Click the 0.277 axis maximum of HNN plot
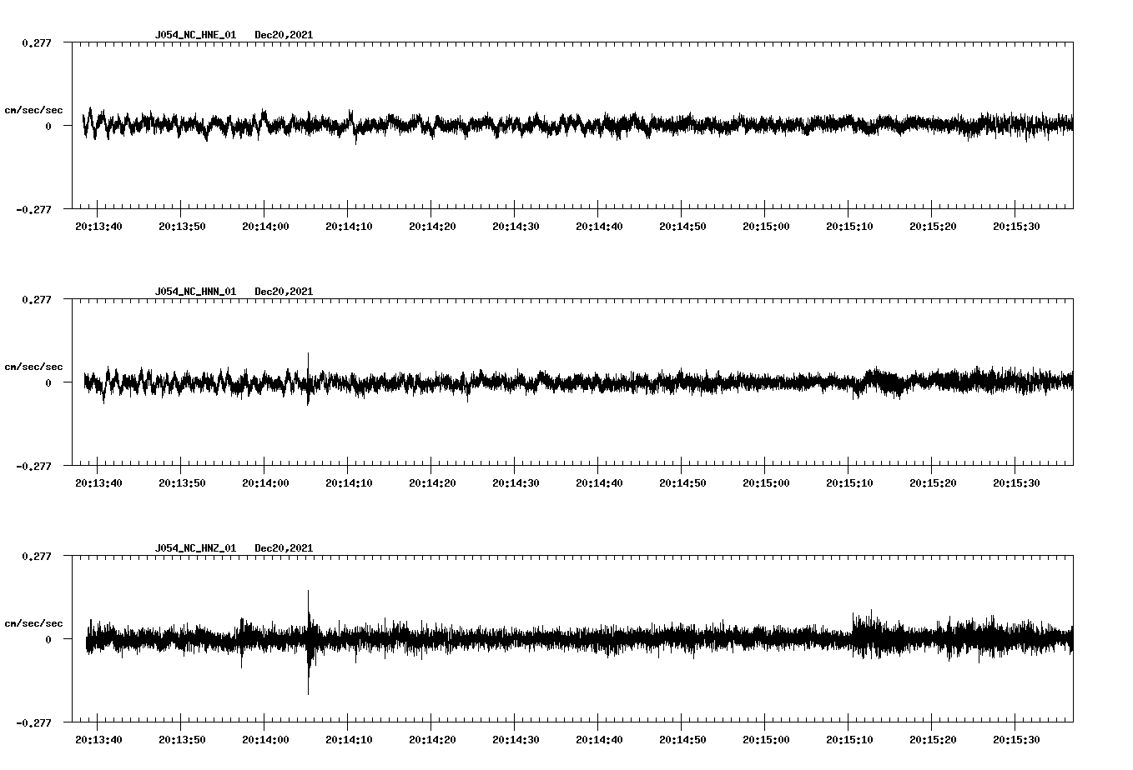1133x770 pixels. 36,299
